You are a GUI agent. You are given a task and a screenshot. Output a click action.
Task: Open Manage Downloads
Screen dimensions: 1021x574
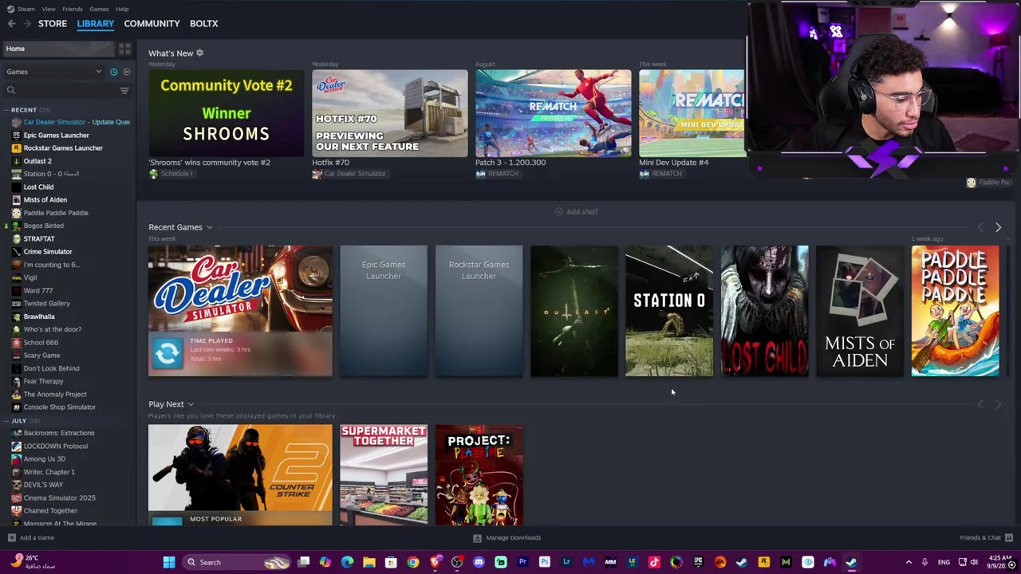pyautogui.click(x=507, y=538)
